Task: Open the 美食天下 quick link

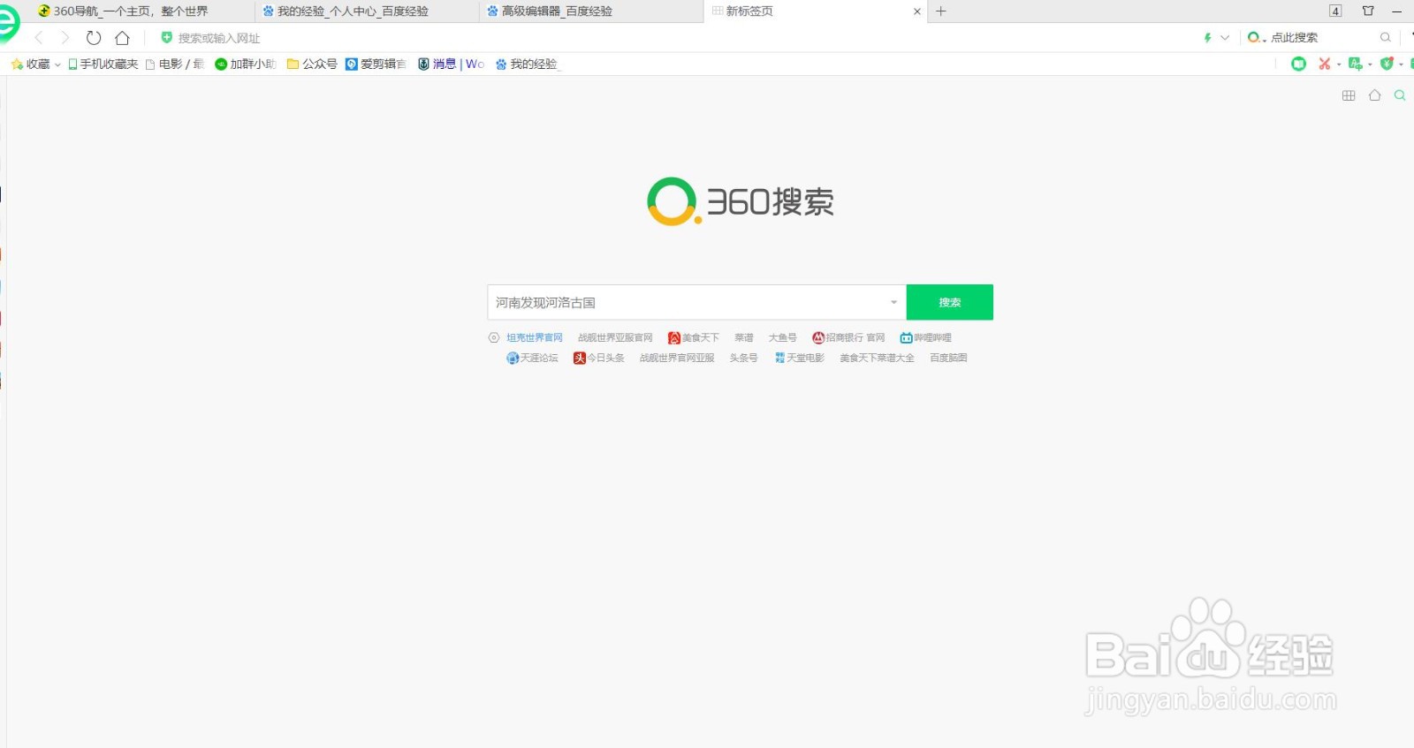Action: (x=694, y=337)
